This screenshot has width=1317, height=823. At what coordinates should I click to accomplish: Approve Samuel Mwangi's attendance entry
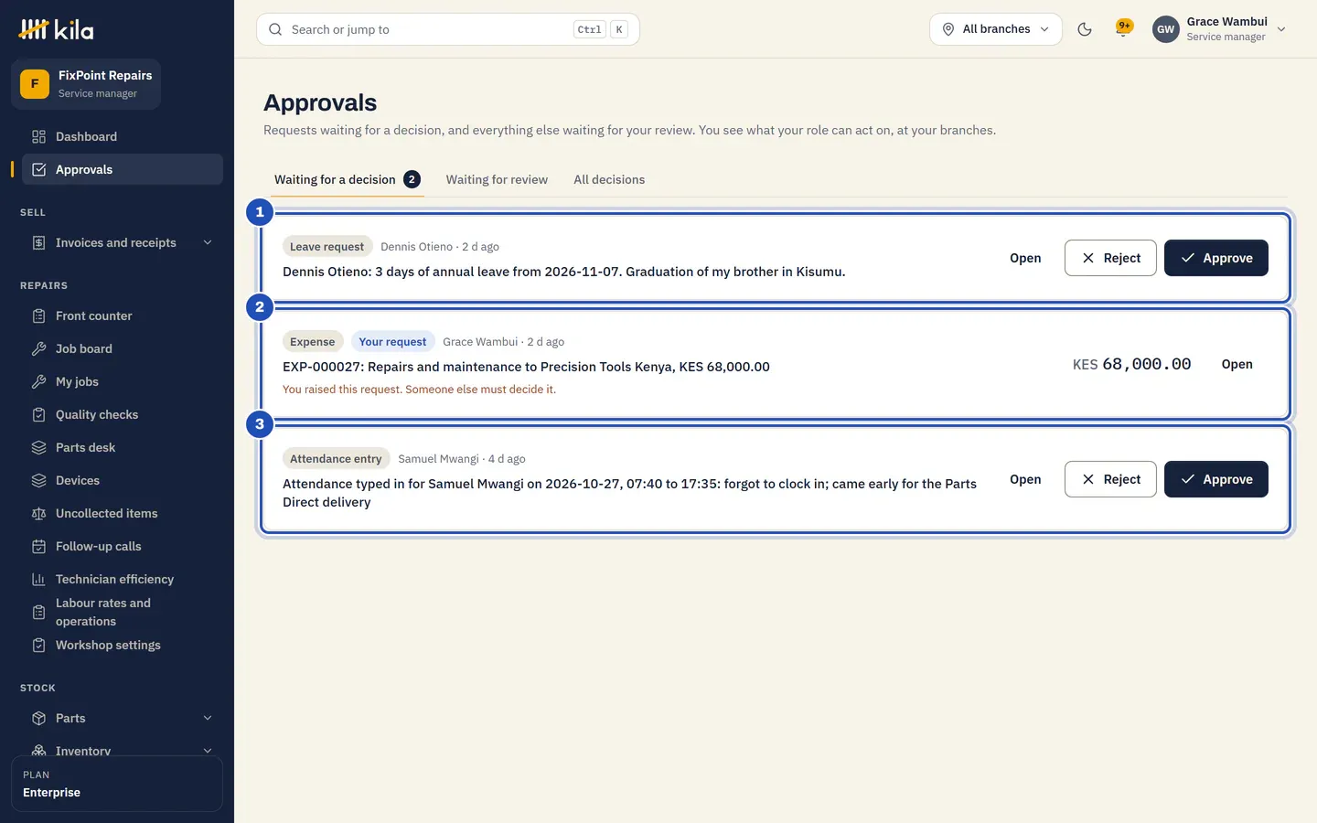point(1215,479)
